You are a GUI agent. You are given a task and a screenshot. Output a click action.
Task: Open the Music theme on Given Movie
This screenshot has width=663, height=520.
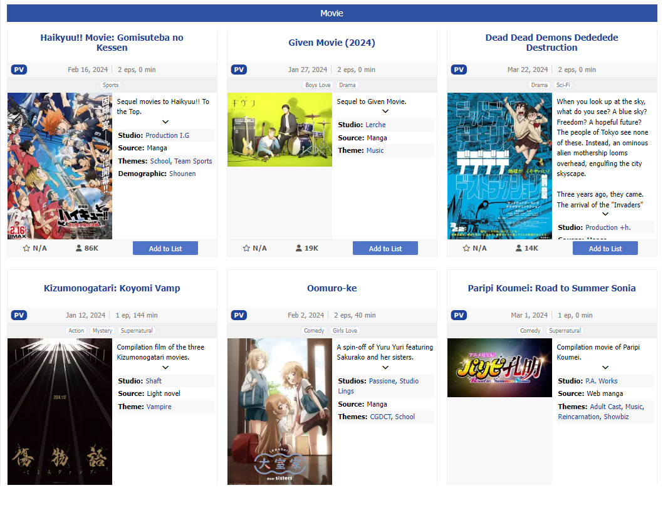[x=375, y=150]
